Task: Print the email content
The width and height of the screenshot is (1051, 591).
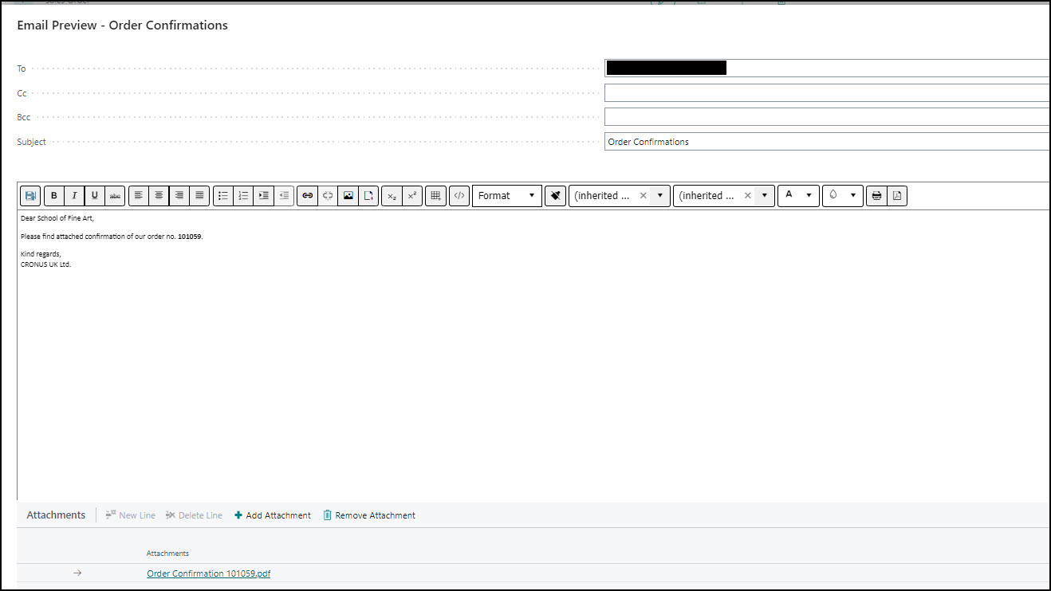Action: pyautogui.click(x=876, y=196)
